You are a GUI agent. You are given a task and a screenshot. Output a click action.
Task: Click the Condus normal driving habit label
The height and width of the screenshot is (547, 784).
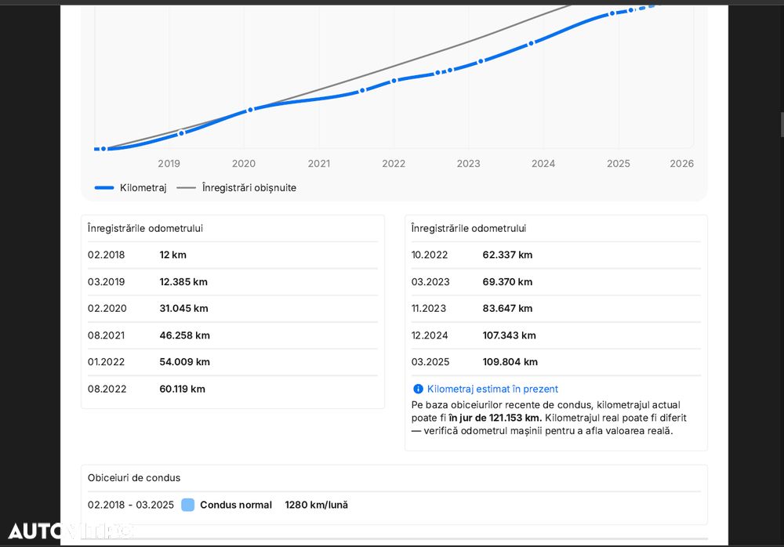[x=236, y=505]
